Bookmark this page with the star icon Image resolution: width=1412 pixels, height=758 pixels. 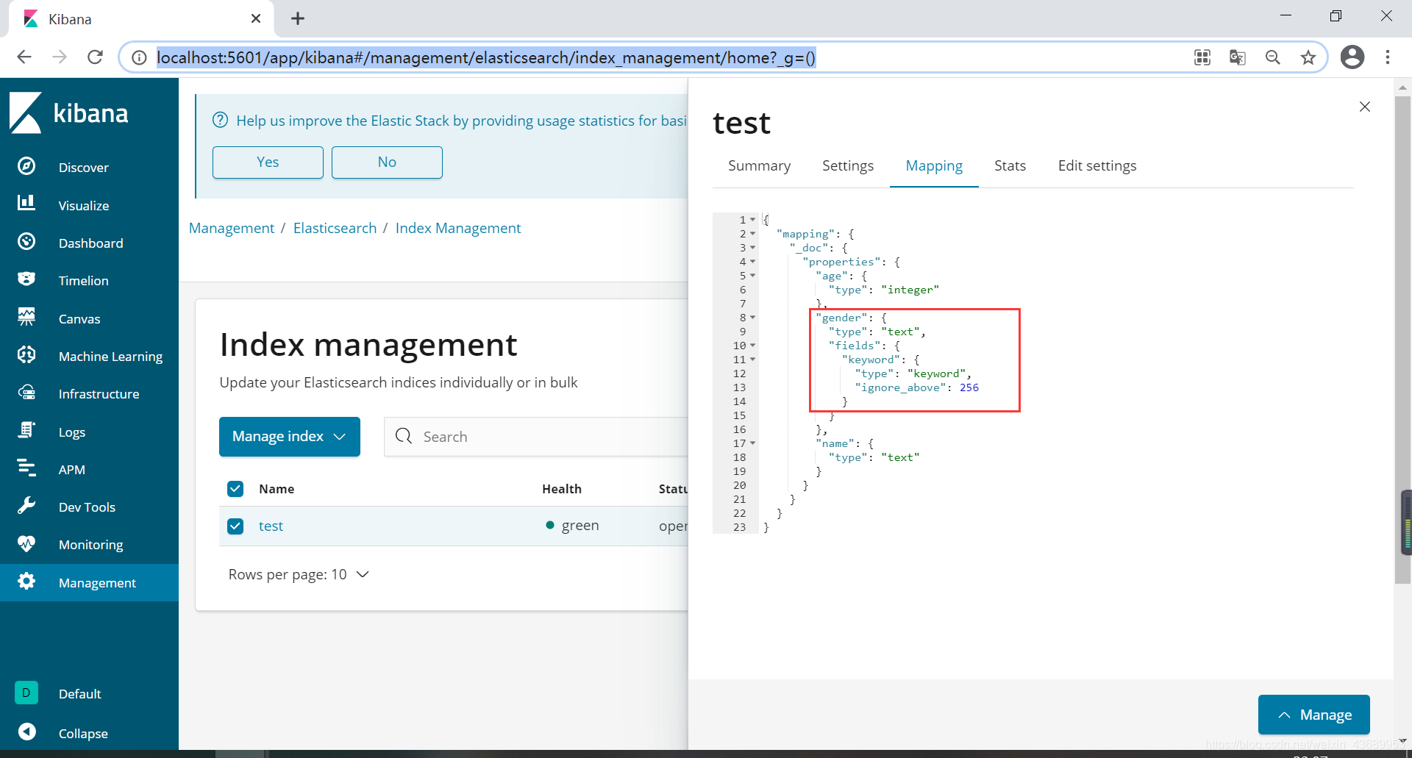point(1308,57)
